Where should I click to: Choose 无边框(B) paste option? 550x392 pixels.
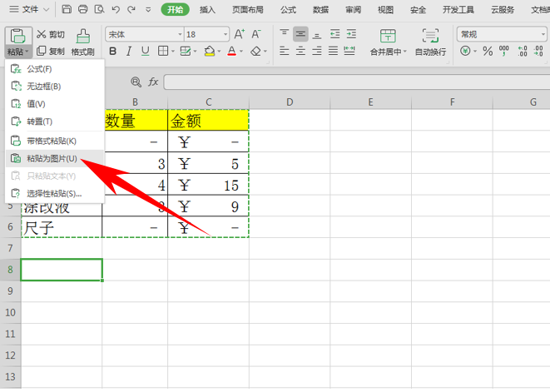coord(55,87)
